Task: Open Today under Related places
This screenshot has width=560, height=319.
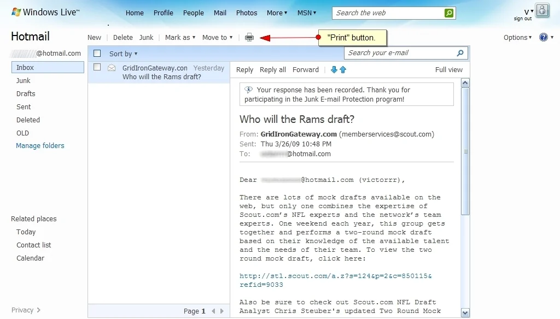Action: [x=26, y=232]
